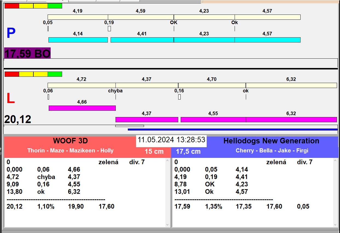Click the Hellodogs New Generation team header
Screen dimensions: 340x233
(271, 141)
